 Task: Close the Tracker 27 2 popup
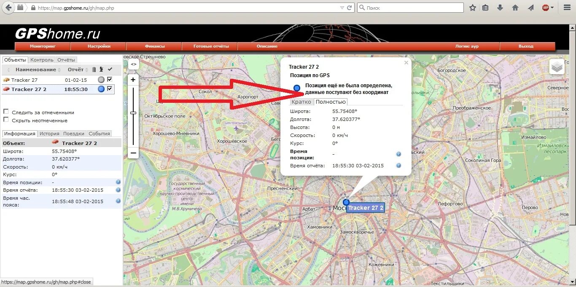click(x=406, y=62)
